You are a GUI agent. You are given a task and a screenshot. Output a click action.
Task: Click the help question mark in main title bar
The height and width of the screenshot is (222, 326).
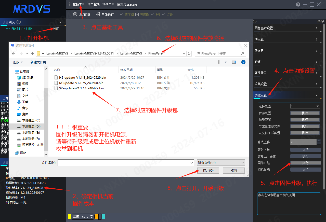click(x=298, y=4)
